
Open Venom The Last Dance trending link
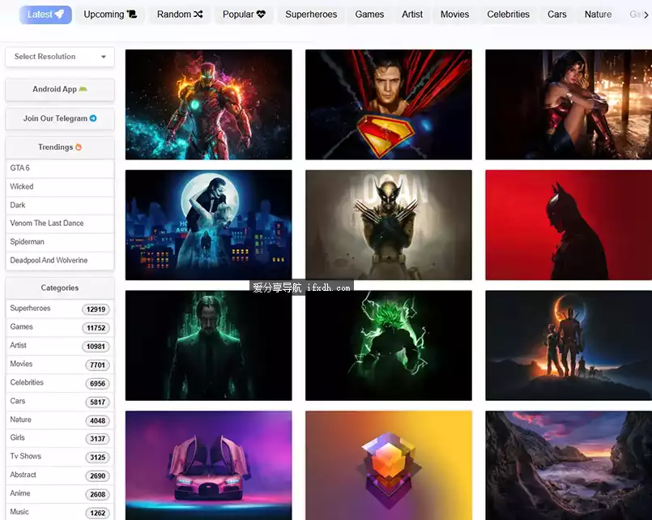coord(47,223)
